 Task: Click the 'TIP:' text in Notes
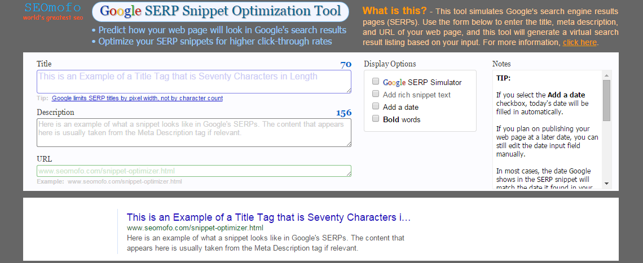point(503,78)
